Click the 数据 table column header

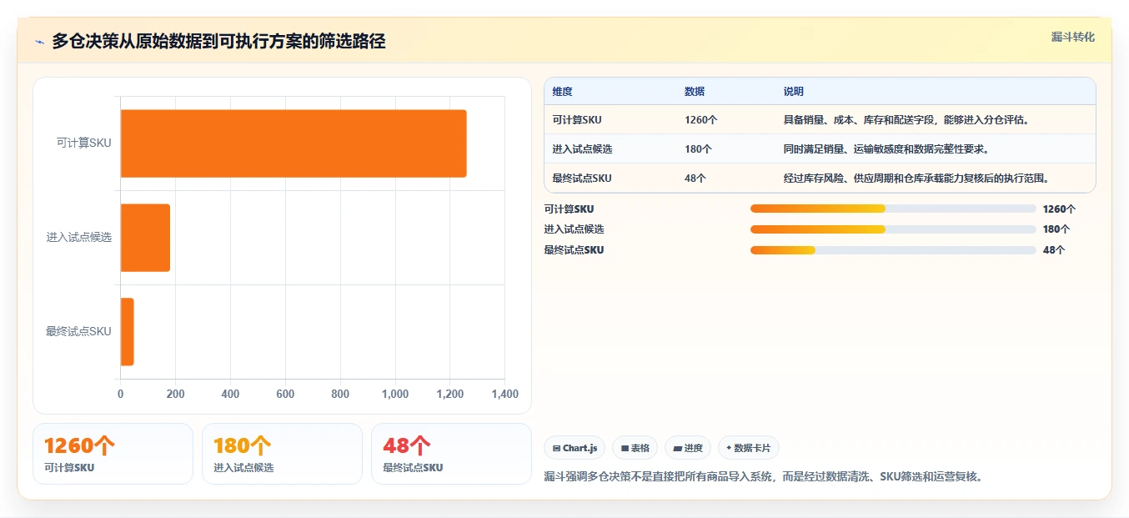[x=695, y=92]
